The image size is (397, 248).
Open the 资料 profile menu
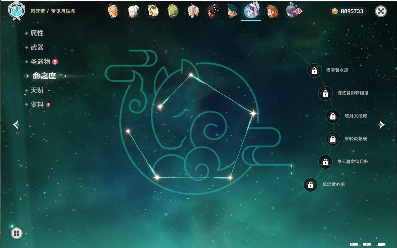37,104
